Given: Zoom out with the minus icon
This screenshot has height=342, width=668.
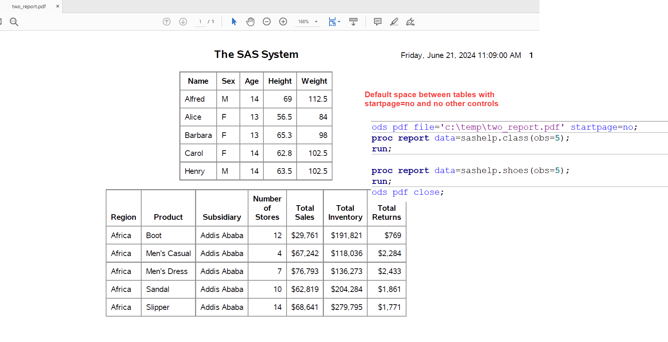Looking at the screenshot, I should 267,22.
